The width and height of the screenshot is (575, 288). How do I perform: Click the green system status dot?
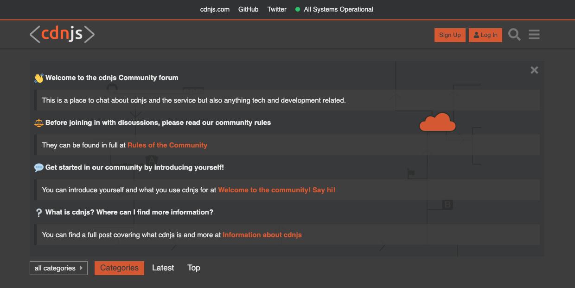coord(298,9)
